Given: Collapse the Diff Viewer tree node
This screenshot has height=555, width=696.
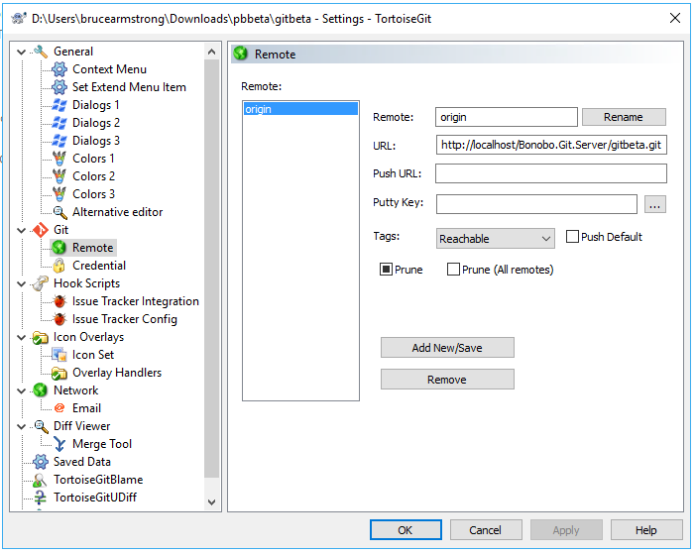Looking at the screenshot, I should pos(21,427).
